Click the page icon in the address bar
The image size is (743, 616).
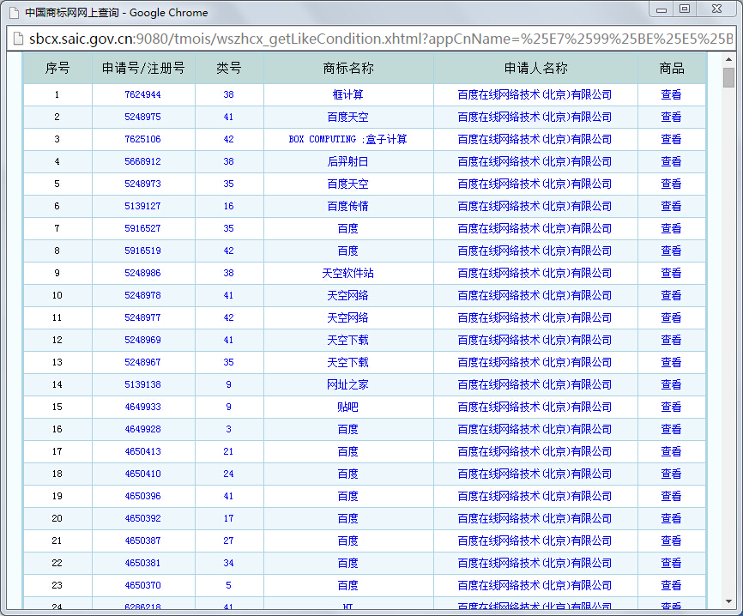pyautogui.click(x=18, y=39)
